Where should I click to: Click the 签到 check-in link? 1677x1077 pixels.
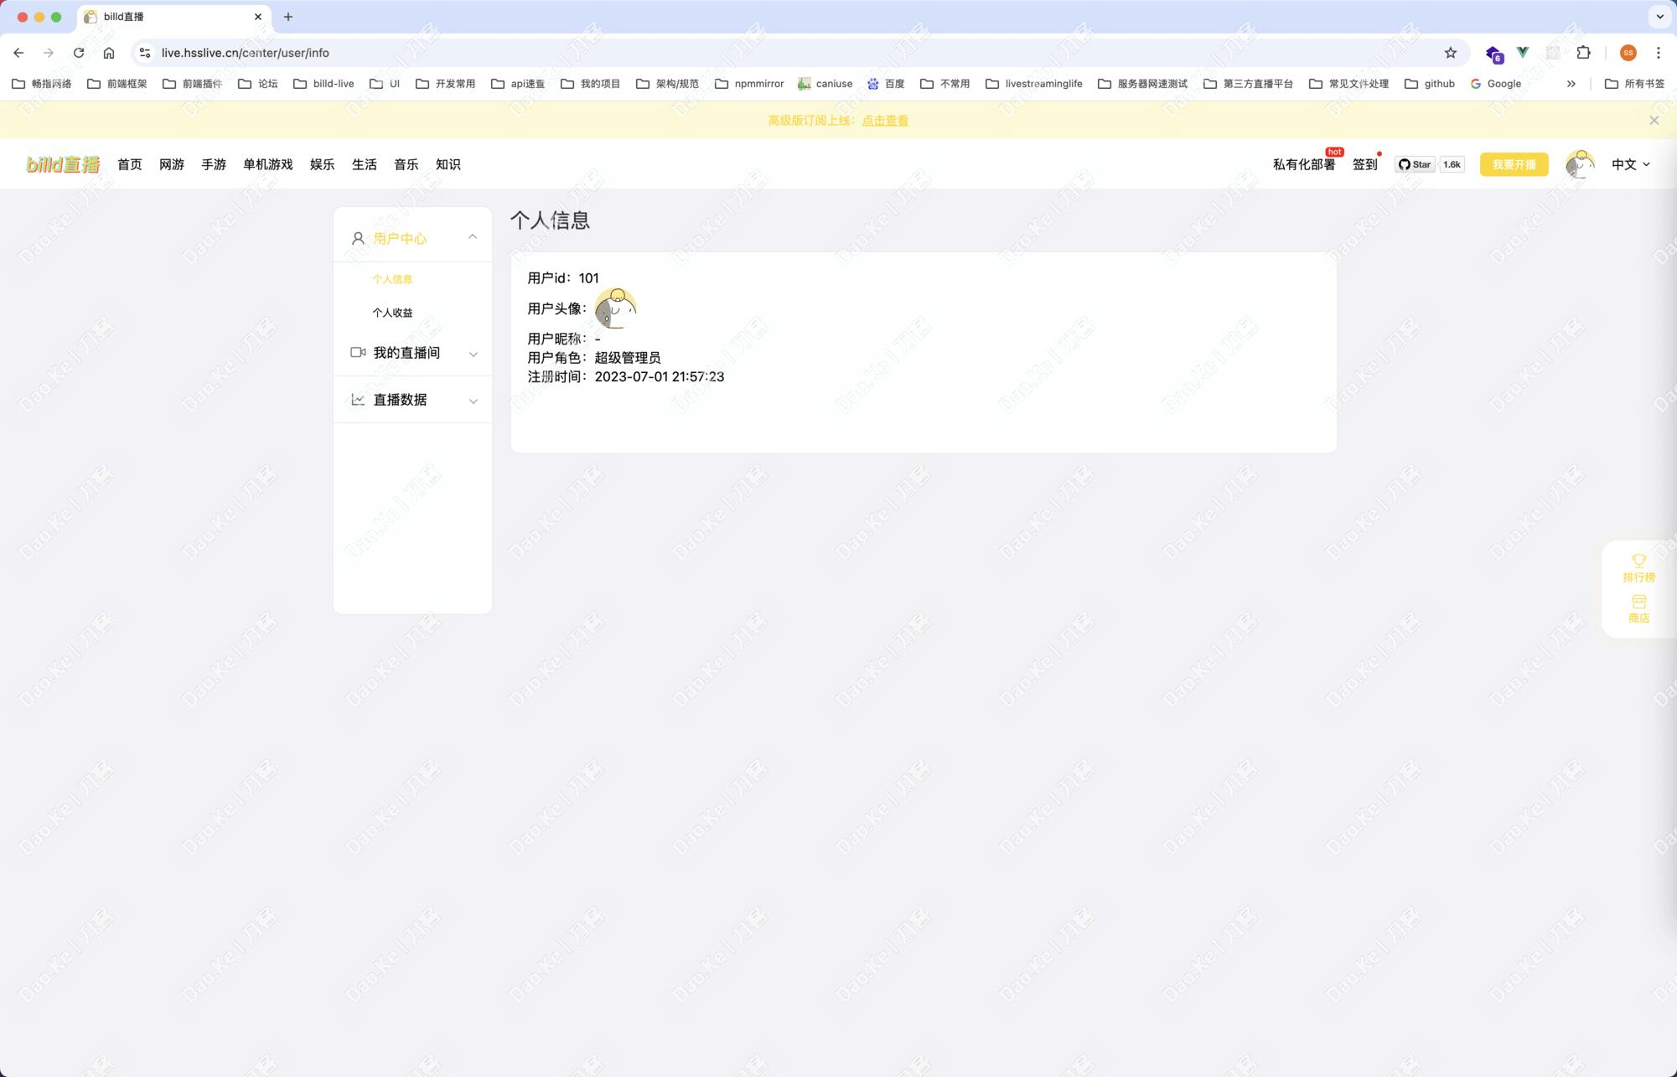(x=1364, y=164)
